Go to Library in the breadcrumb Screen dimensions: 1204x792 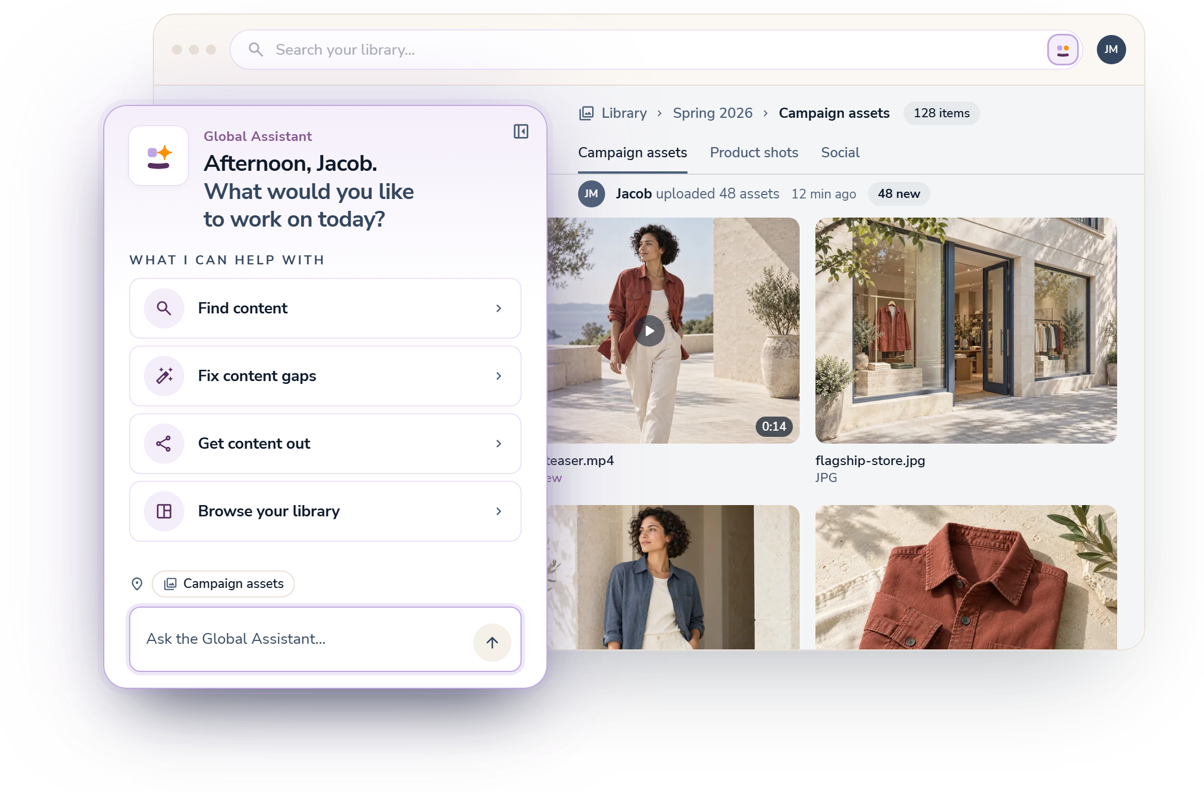pos(624,113)
